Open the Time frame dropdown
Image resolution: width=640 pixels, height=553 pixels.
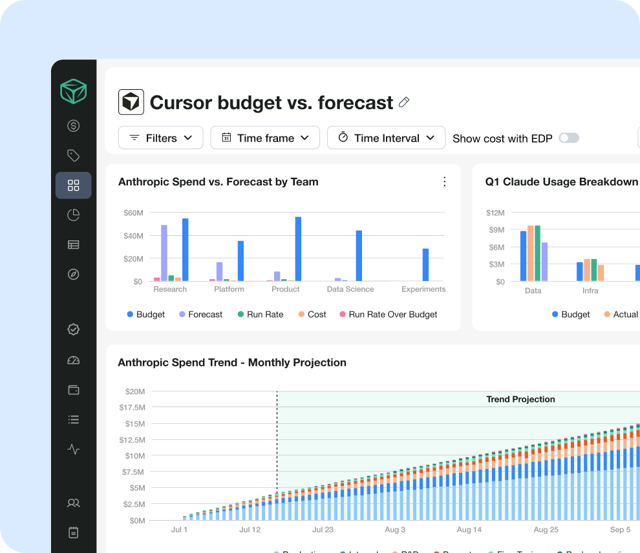click(x=265, y=138)
